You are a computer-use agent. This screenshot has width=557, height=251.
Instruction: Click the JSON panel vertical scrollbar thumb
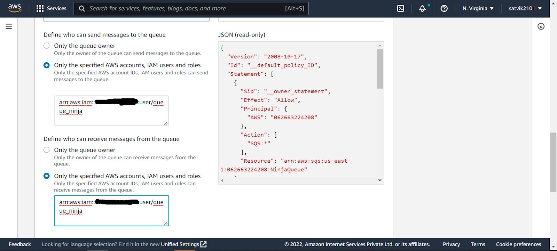pos(380,69)
